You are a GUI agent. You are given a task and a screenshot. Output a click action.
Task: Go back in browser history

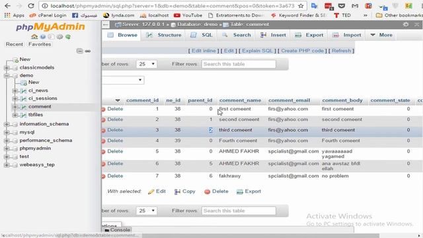tap(7, 6)
